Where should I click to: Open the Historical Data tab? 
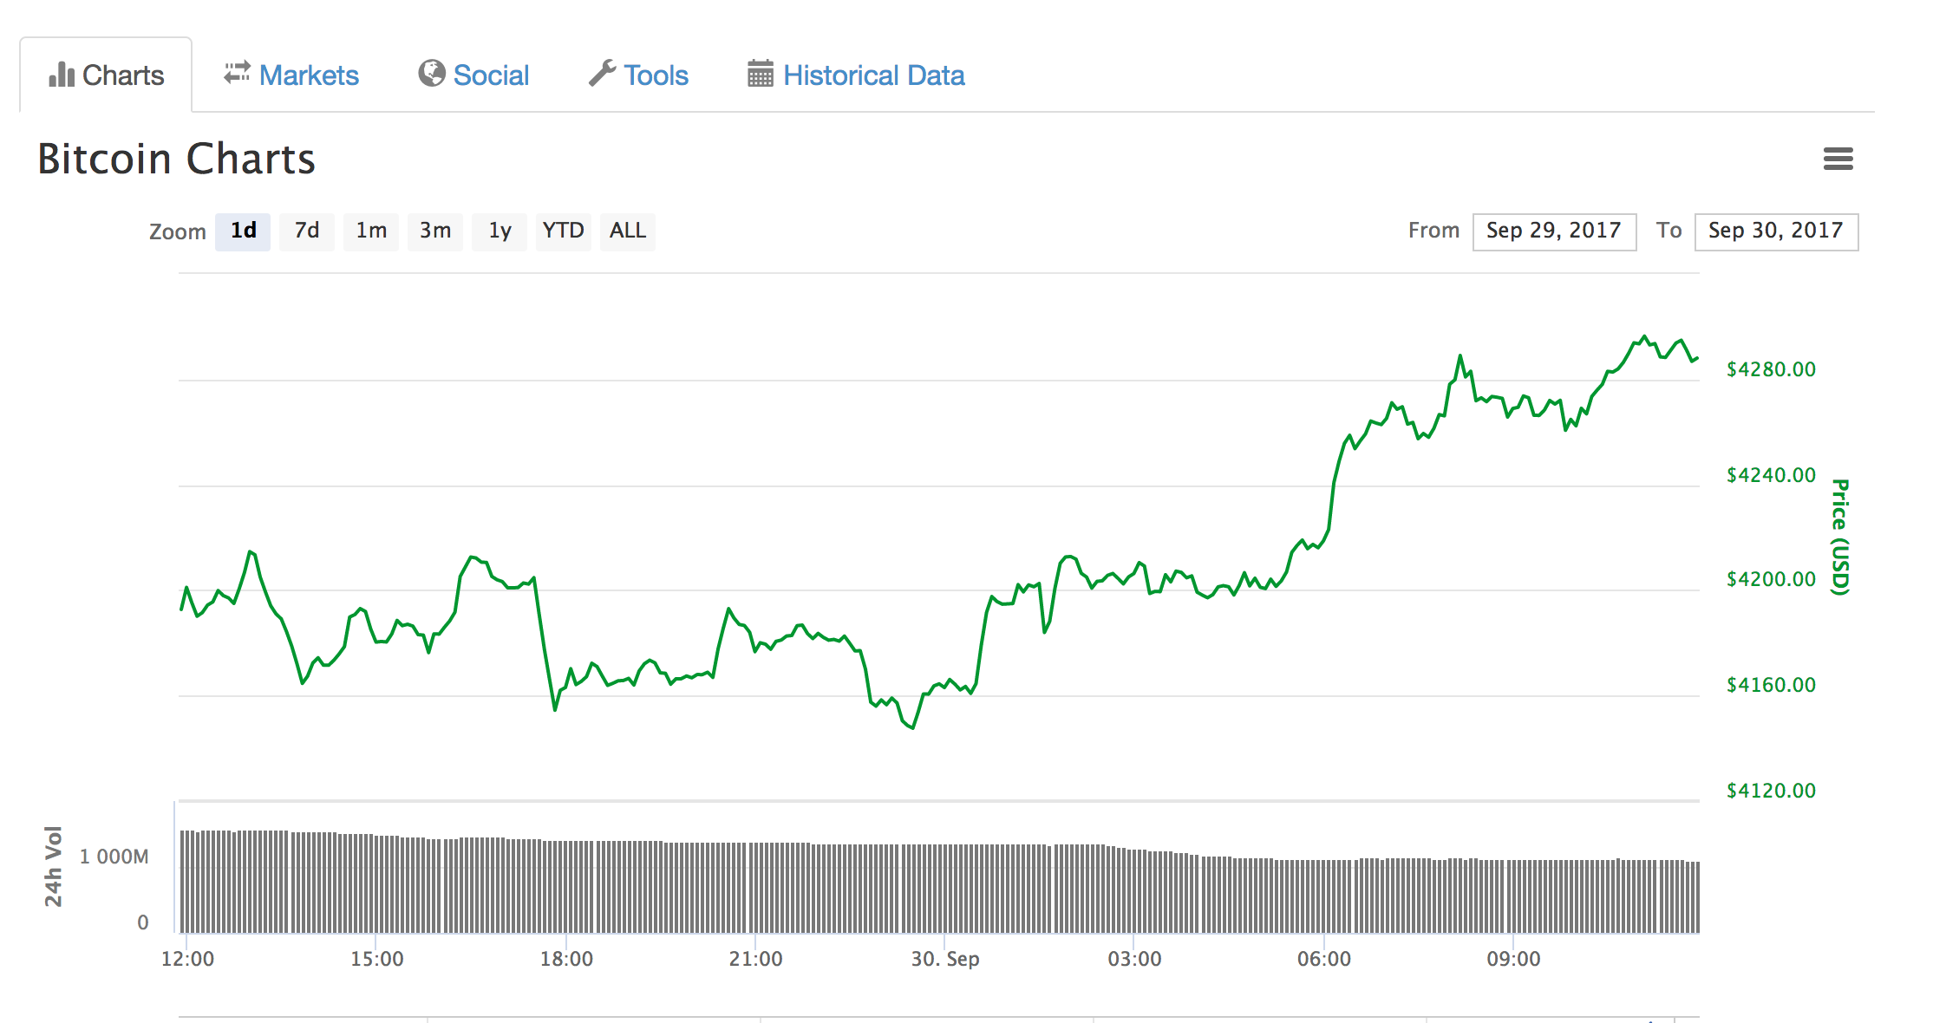(x=873, y=75)
